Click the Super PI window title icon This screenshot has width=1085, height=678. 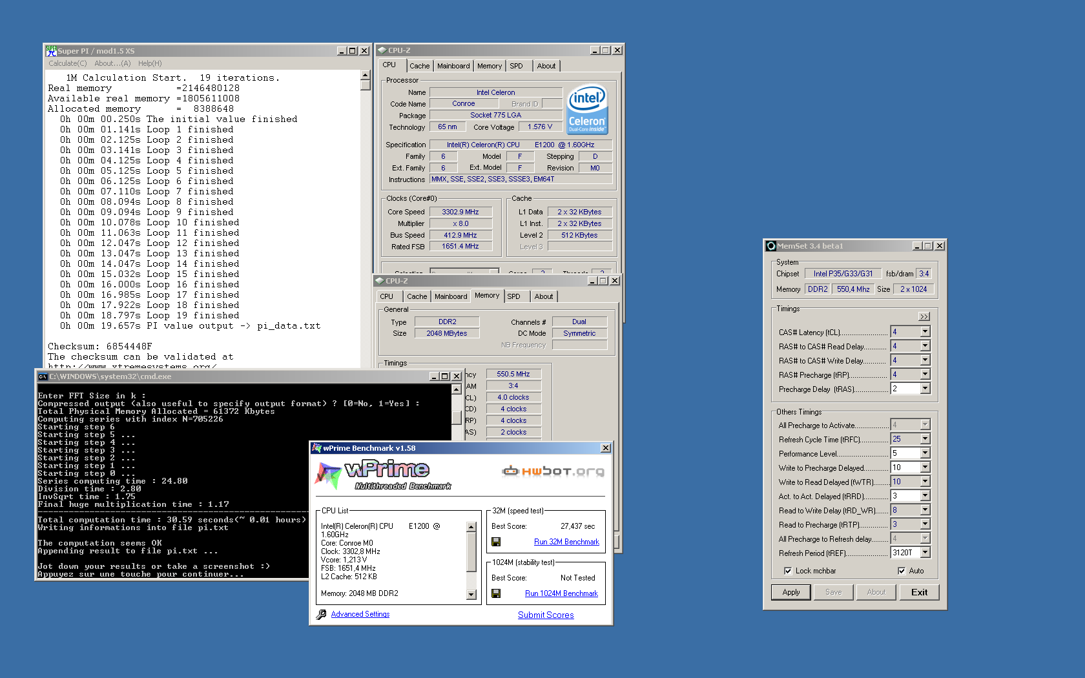(51, 50)
